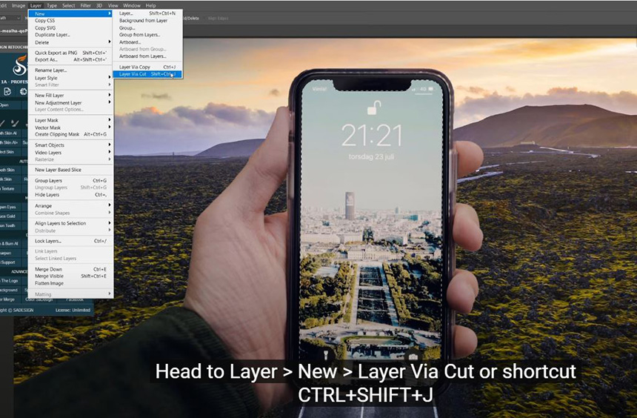Choose Merge Down
The width and height of the screenshot is (637, 418).
click(70, 269)
